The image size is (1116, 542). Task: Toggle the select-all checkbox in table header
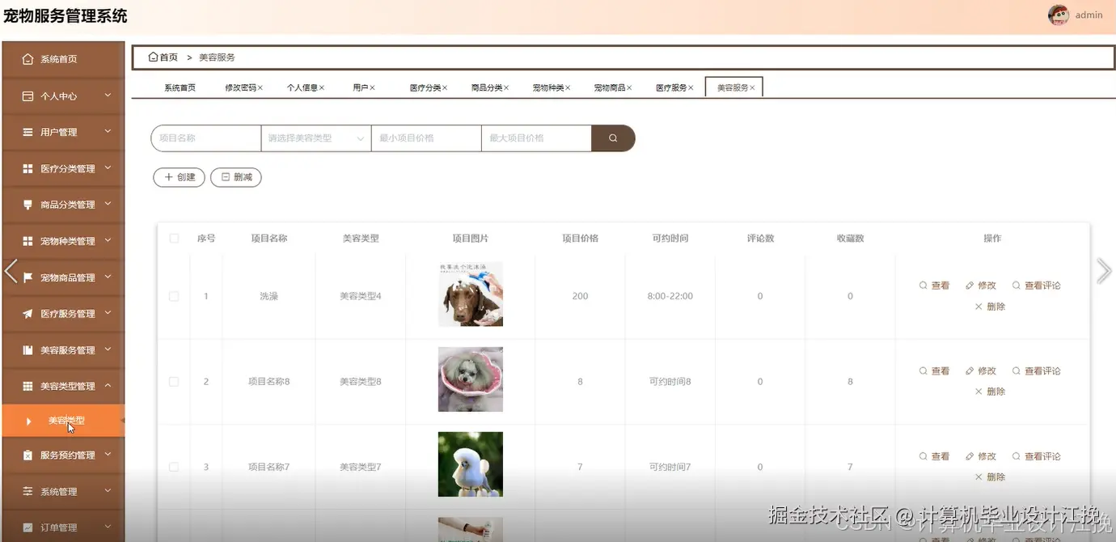[x=174, y=239]
